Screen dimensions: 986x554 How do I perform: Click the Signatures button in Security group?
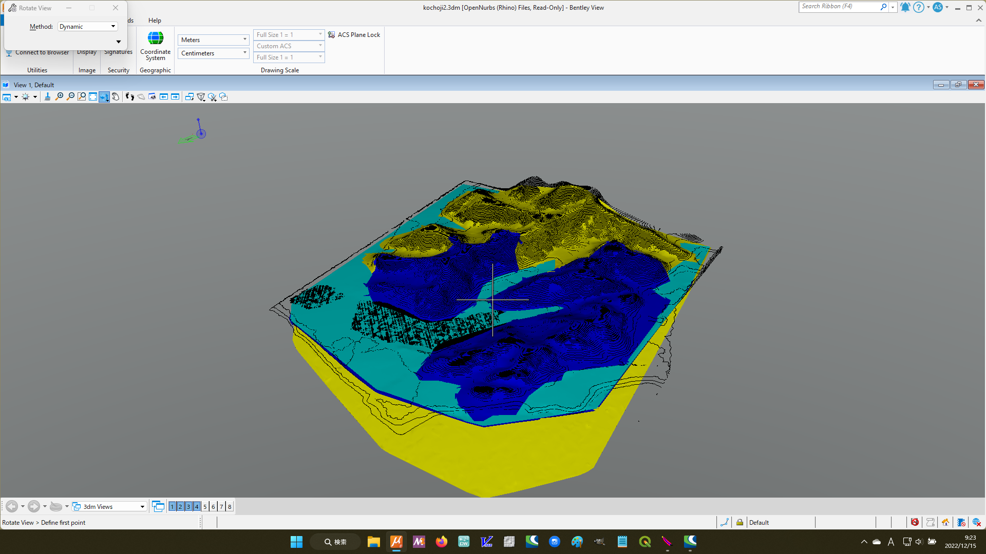118,52
